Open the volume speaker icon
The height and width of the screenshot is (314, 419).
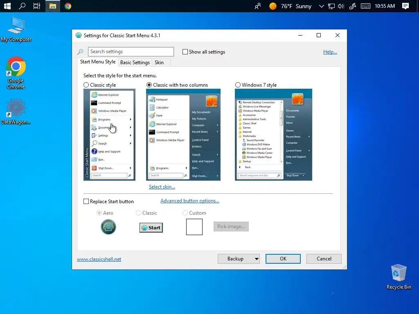[x=341, y=6]
